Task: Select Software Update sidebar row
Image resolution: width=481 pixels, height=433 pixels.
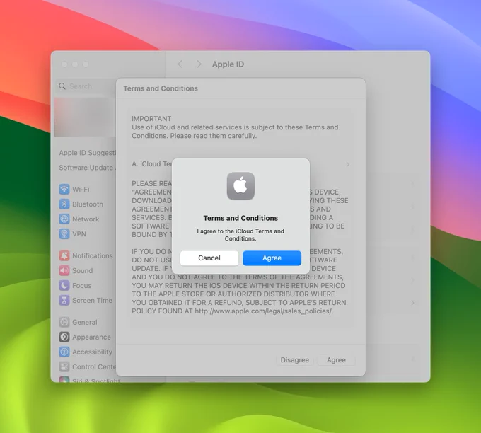Action: (x=88, y=168)
